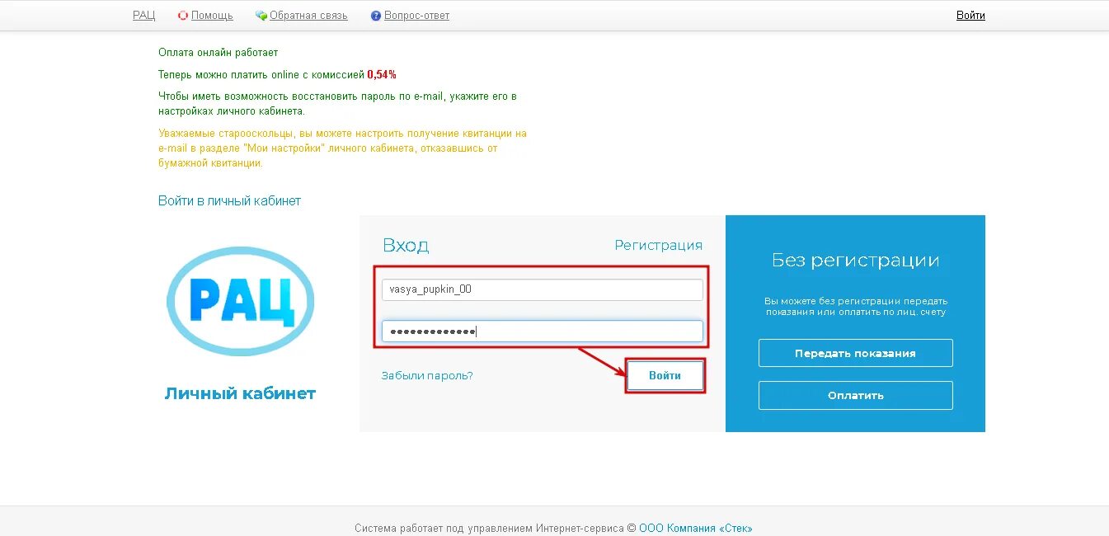Open the Обратная связь feedback link

coord(308,16)
